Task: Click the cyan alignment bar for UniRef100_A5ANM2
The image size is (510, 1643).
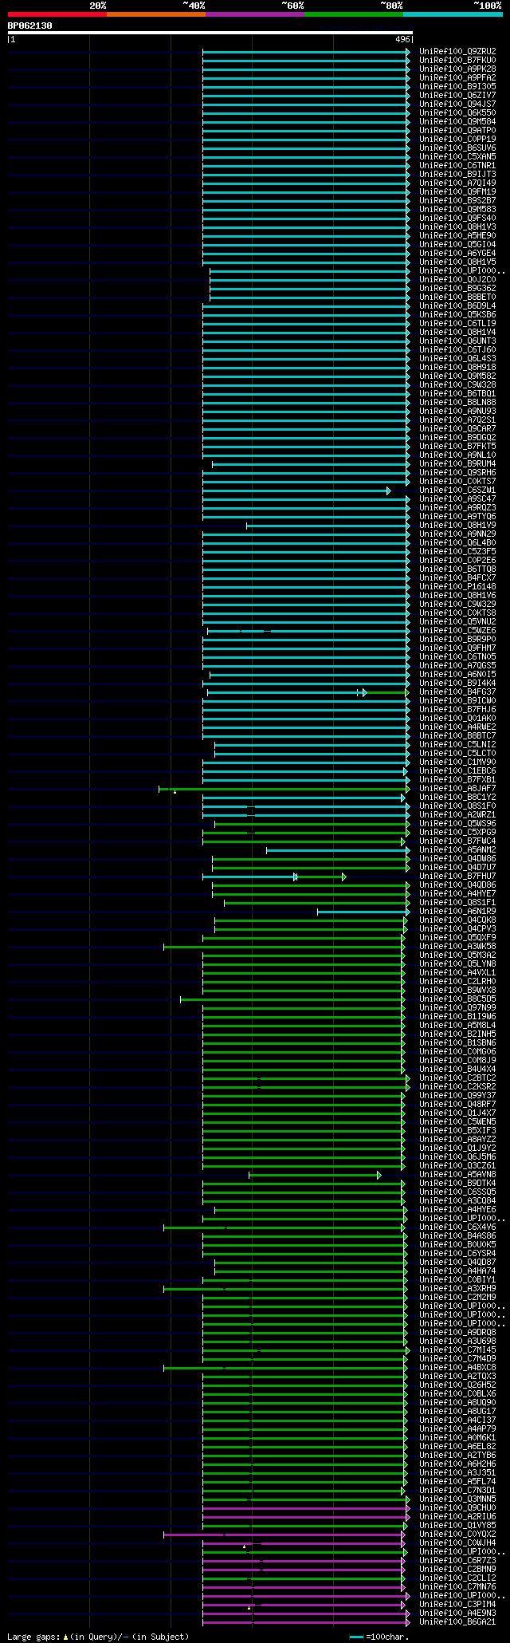Action: click(338, 850)
